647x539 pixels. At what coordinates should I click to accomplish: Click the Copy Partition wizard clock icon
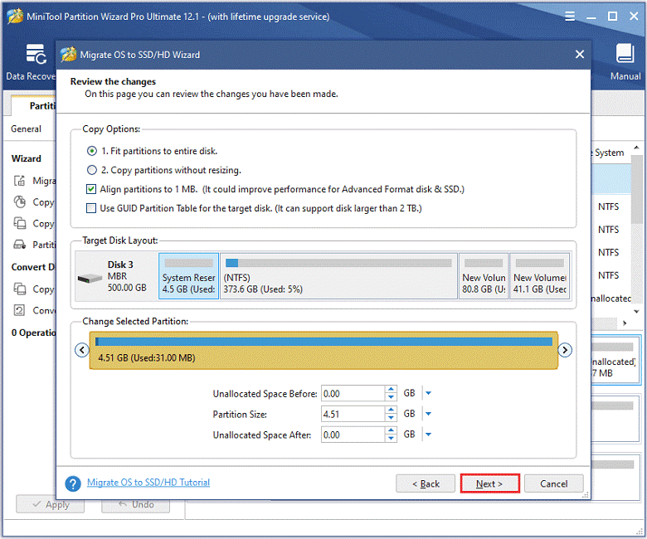point(19,202)
